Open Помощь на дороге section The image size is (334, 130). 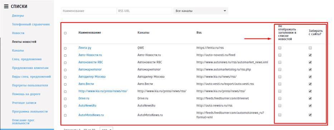pyautogui.click(x=26, y=94)
